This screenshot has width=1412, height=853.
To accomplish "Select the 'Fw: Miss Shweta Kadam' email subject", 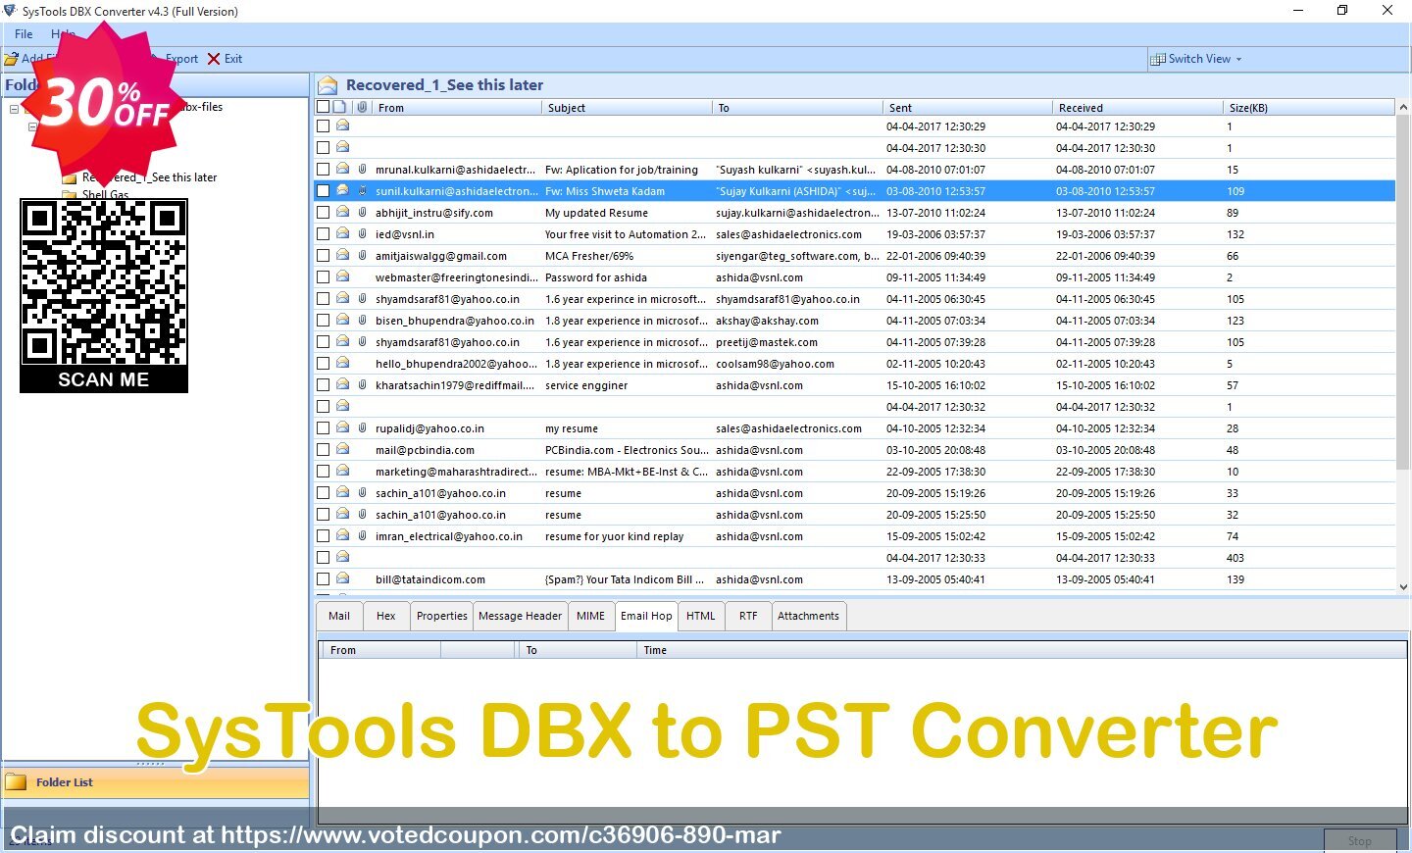I will point(605,191).
